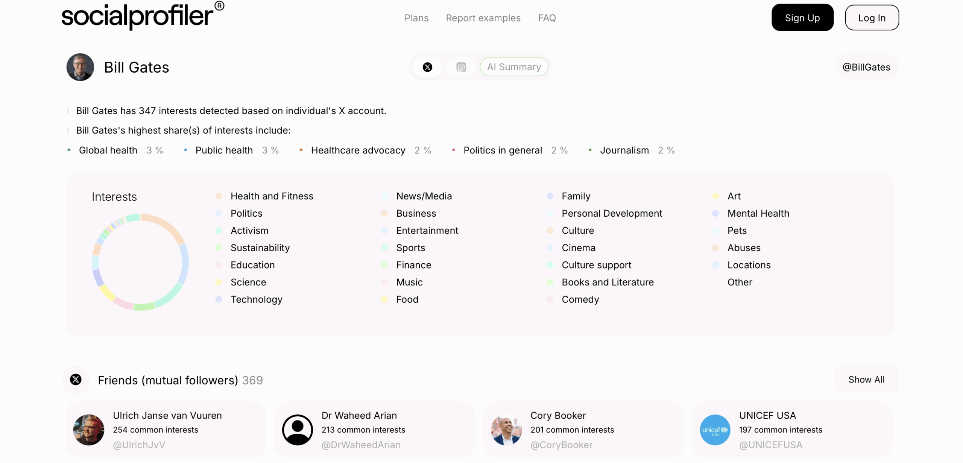Open the AI Summary tab
This screenshot has width=963, height=463.
click(514, 67)
